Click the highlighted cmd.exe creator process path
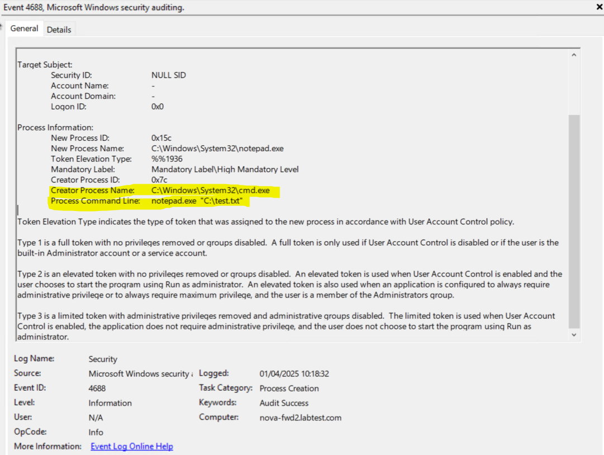This screenshot has height=455, width=604. click(210, 190)
